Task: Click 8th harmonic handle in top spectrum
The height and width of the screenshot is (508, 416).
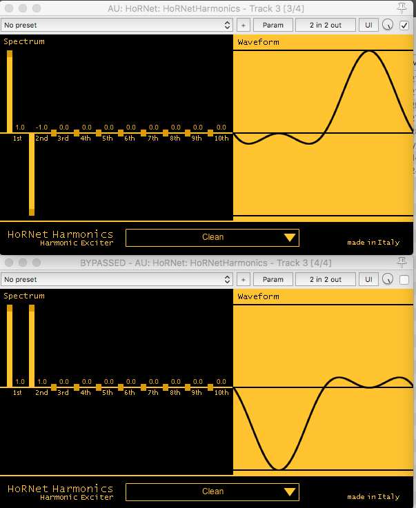Action: [x=166, y=133]
